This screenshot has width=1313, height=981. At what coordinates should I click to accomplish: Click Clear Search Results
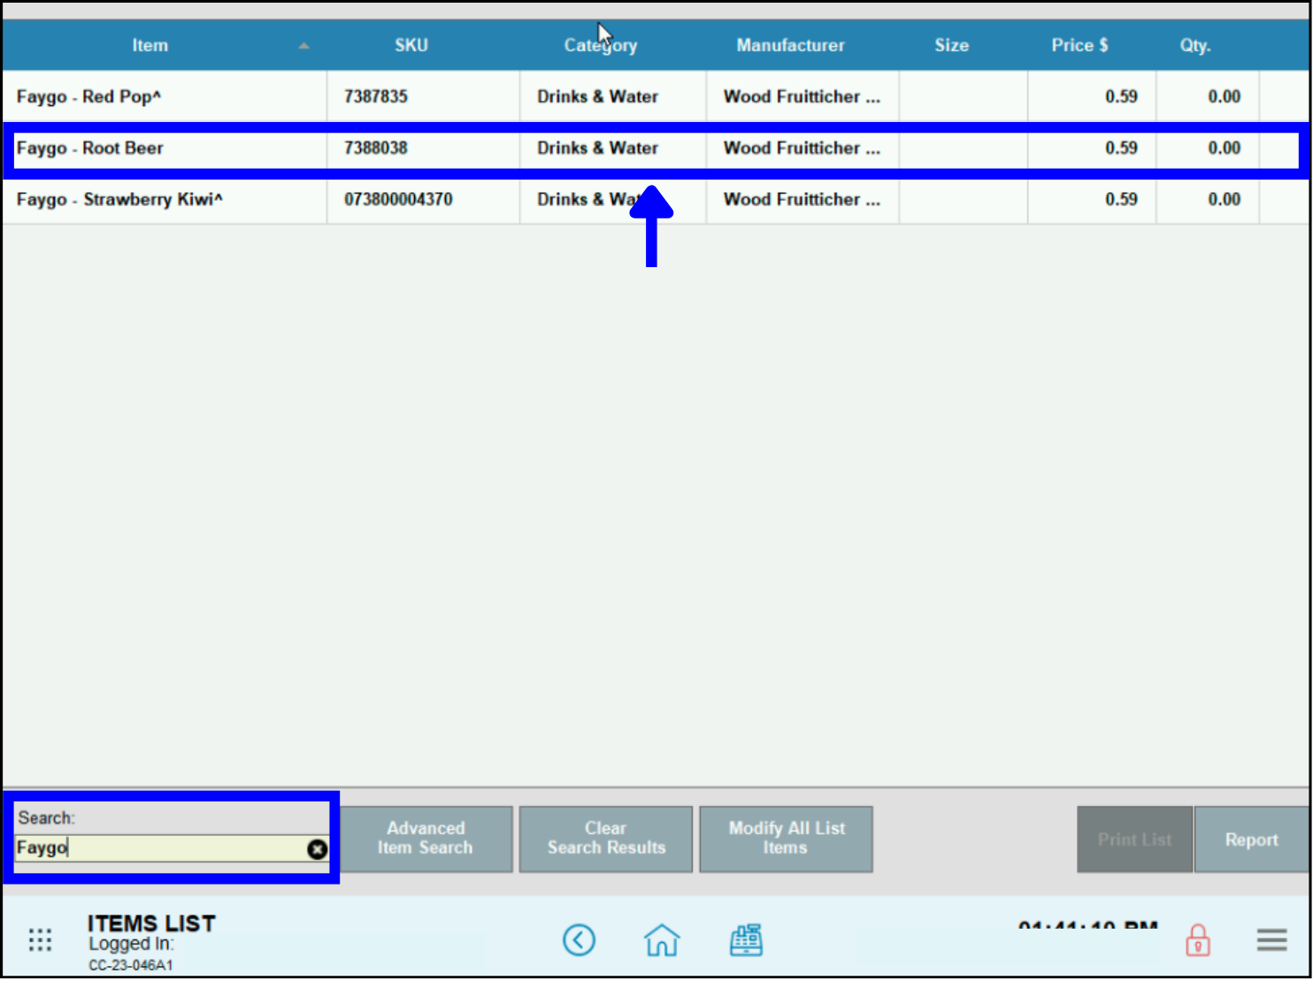click(605, 839)
